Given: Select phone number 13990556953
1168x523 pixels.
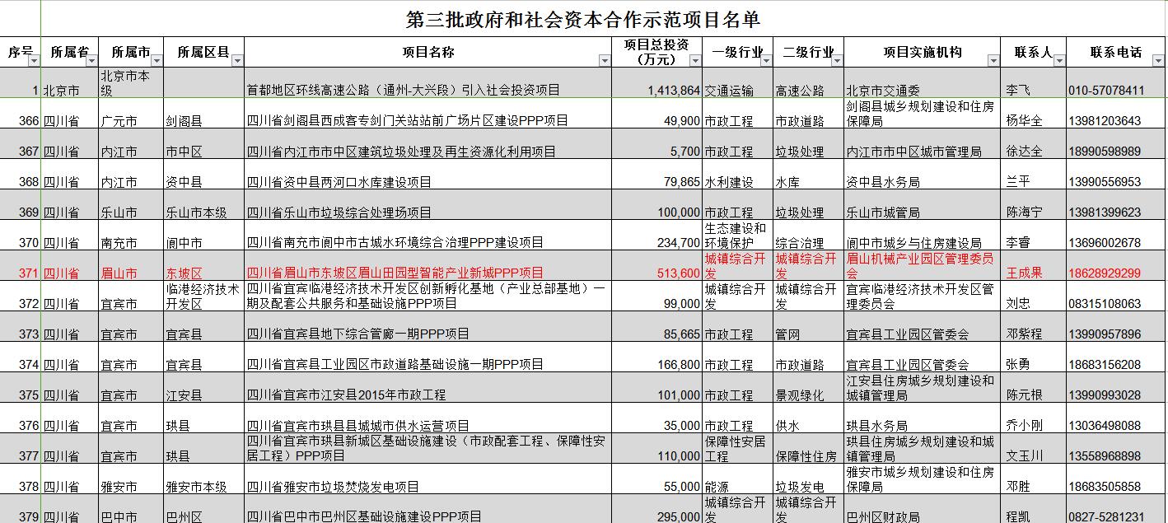Looking at the screenshot, I should tap(1116, 175).
